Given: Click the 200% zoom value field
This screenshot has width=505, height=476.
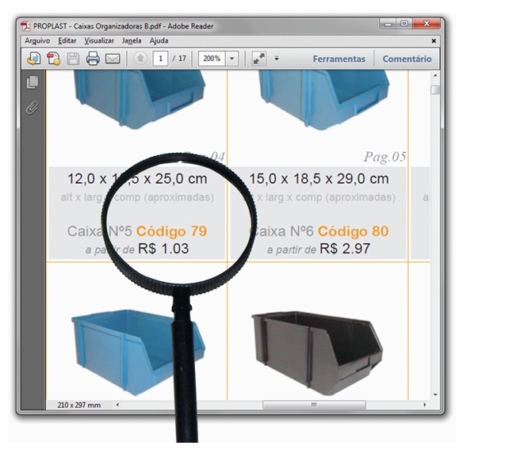Looking at the screenshot, I should (x=212, y=59).
